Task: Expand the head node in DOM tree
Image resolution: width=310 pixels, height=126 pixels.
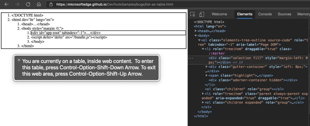Action: (196, 31)
